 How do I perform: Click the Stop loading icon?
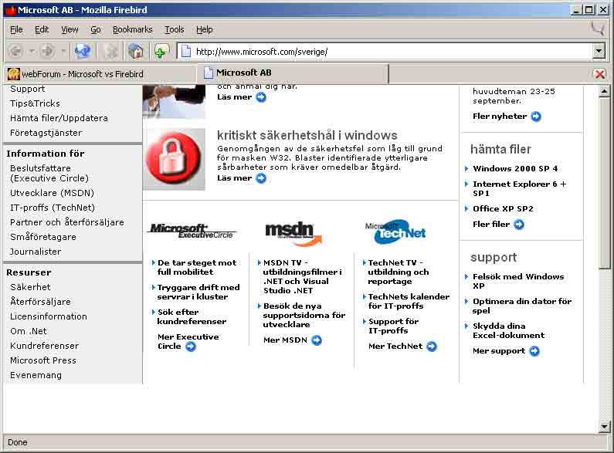(110, 51)
